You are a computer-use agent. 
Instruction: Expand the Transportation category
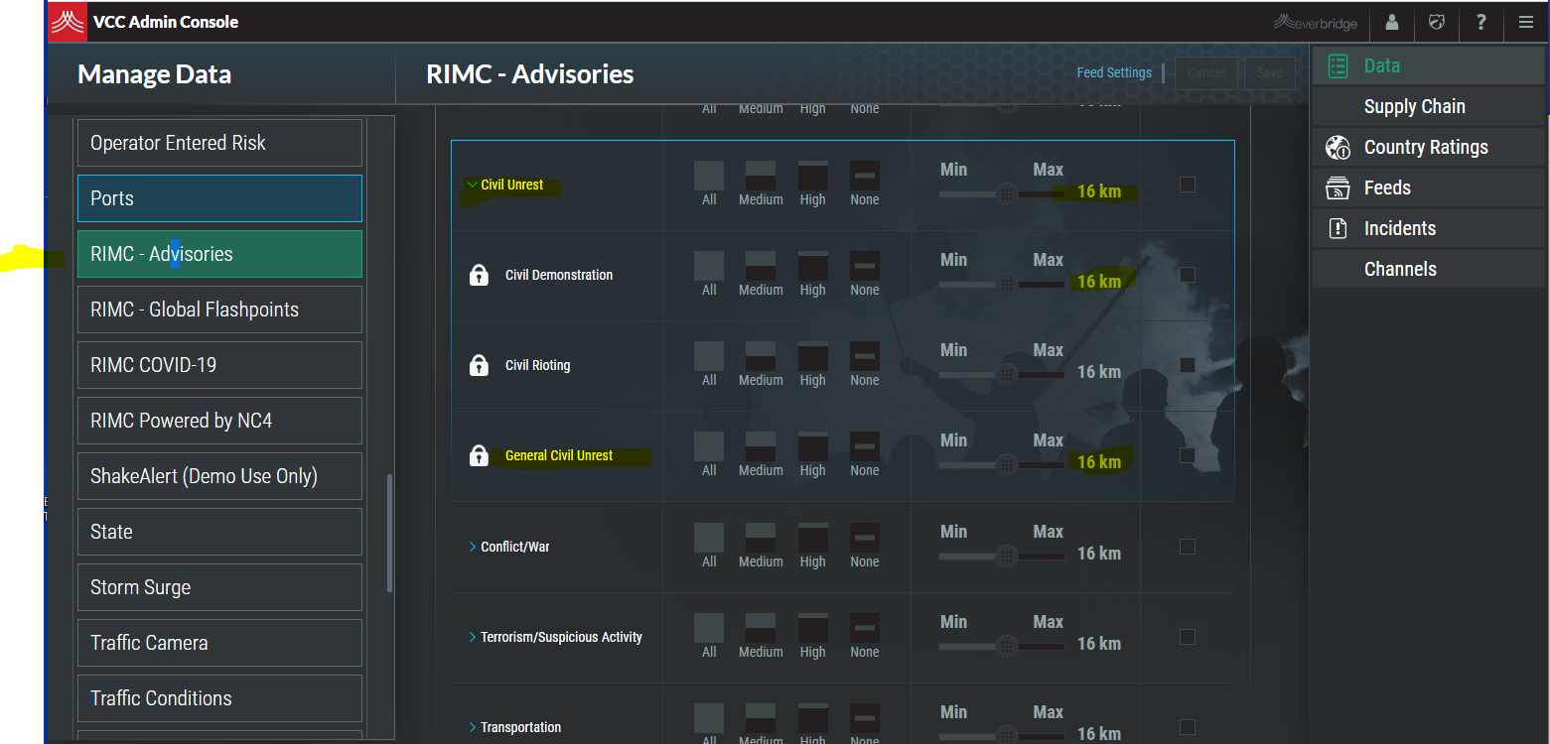point(473,727)
